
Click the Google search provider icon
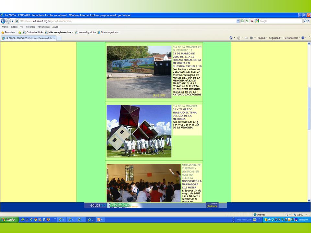coord(258,21)
